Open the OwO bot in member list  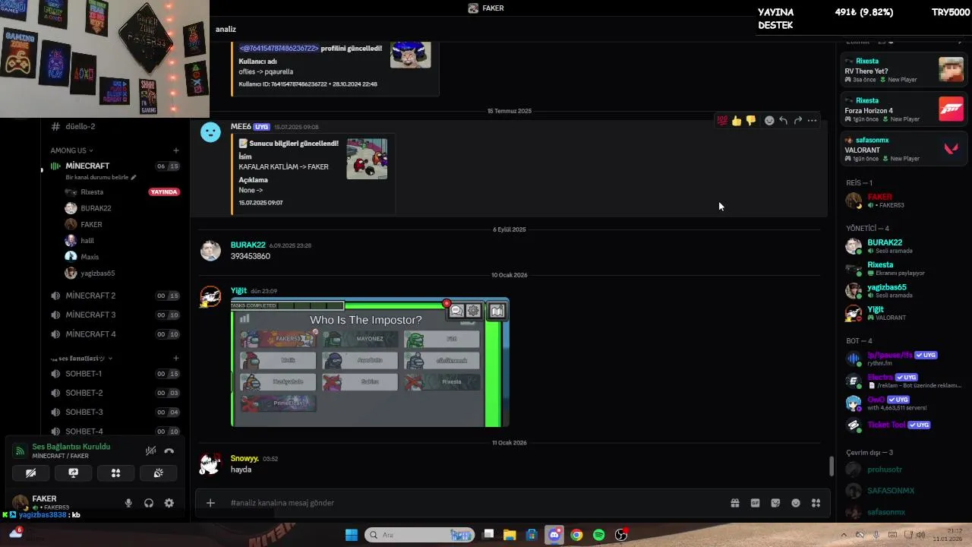[904, 403]
